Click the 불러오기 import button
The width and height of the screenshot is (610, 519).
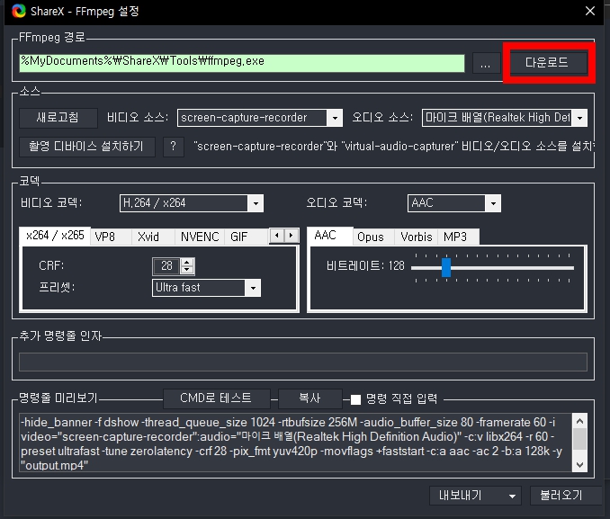pos(566,496)
